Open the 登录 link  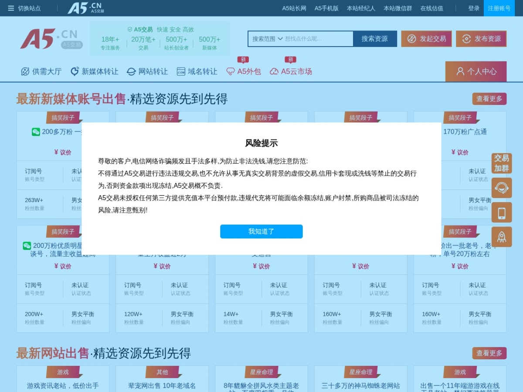[474, 8]
